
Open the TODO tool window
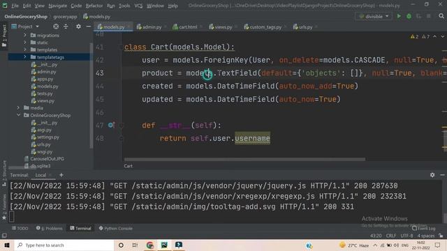(20, 228)
